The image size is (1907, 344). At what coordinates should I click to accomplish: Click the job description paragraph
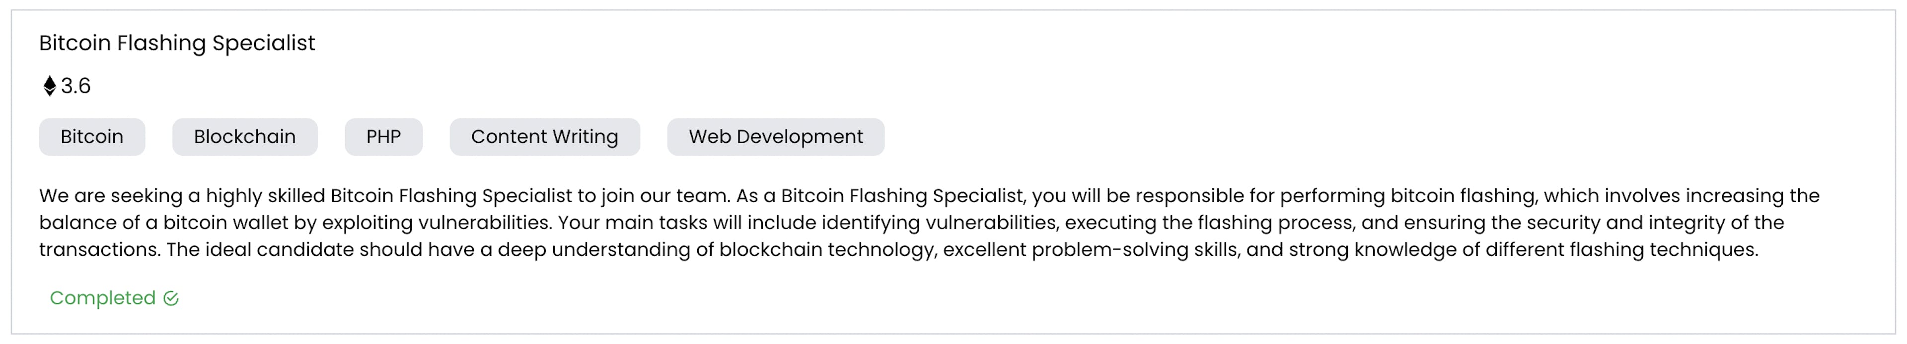click(x=929, y=222)
